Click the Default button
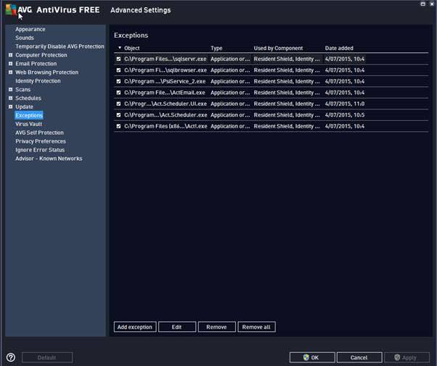The height and width of the screenshot is (366, 437). click(47, 357)
